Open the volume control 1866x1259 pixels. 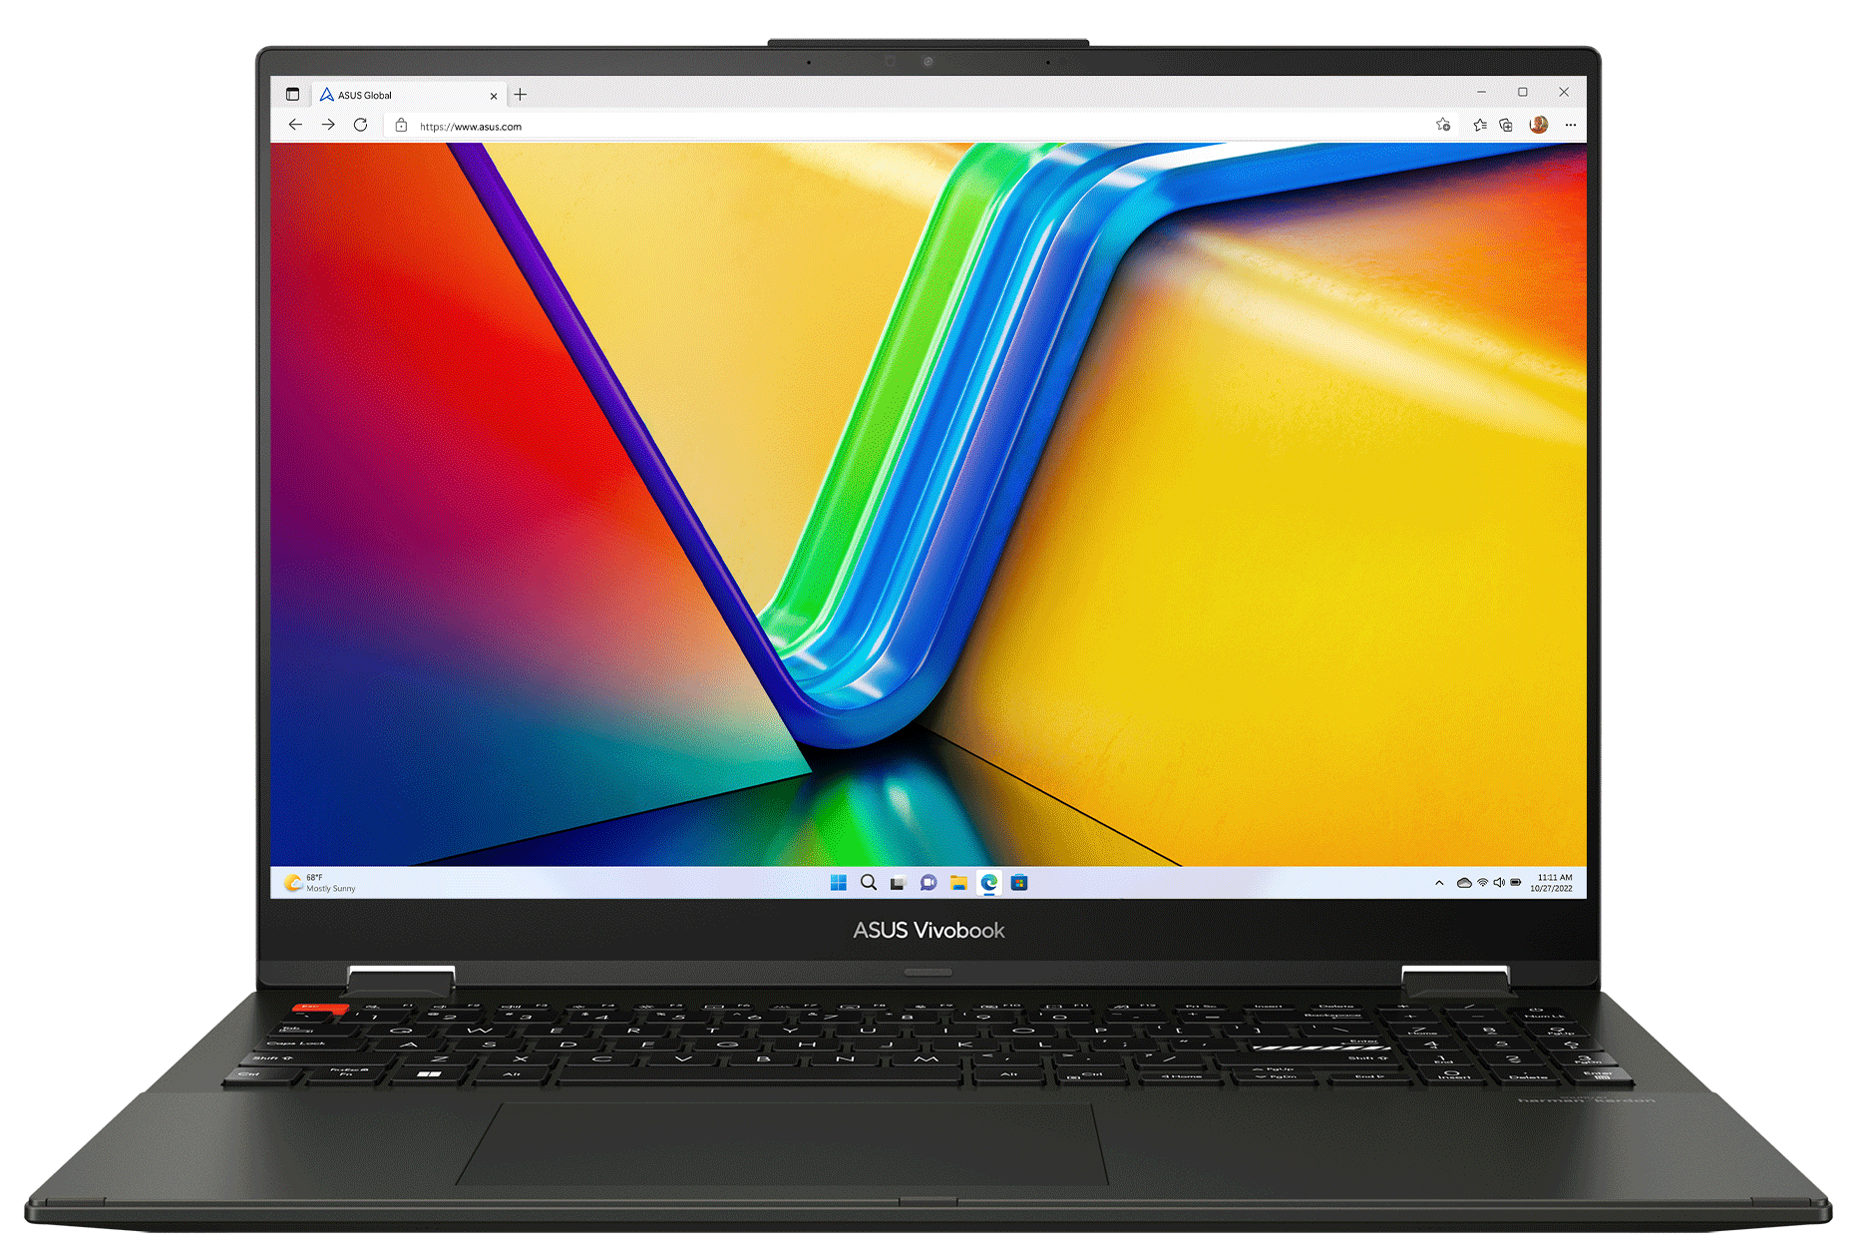1499,883
